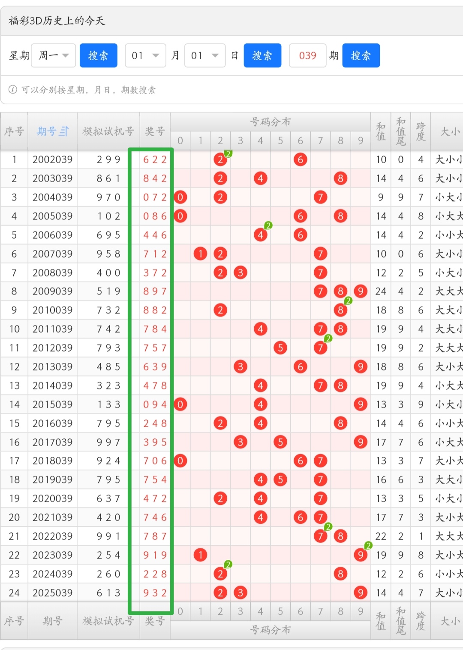Viewport: 463px width, 650px height.
Task: Click red ball 1 in row 2023039
Action: pyautogui.click(x=200, y=555)
